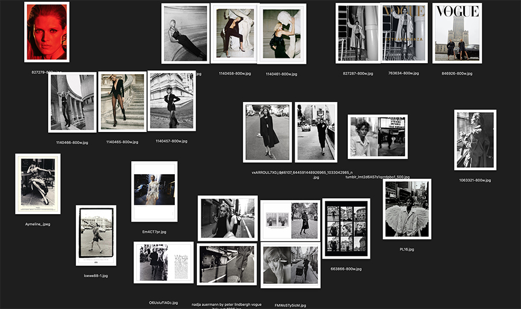This screenshot has height=309, width=521.
Task: Select the 1140465-800w.jpg file name
Action: 122,142
